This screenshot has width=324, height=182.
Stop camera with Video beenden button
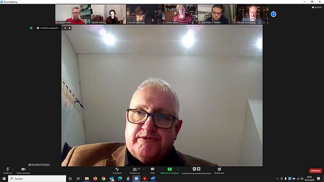(x=23, y=170)
